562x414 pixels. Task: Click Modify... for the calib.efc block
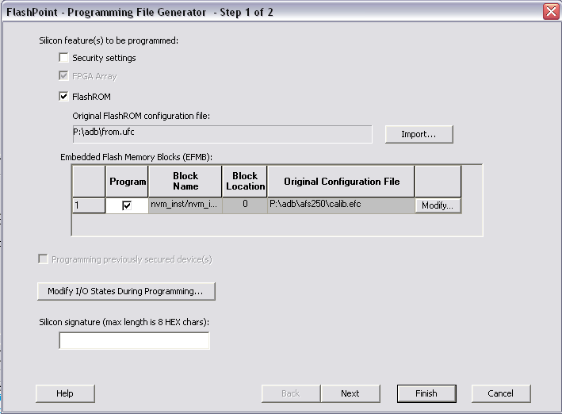[x=438, y=205]
